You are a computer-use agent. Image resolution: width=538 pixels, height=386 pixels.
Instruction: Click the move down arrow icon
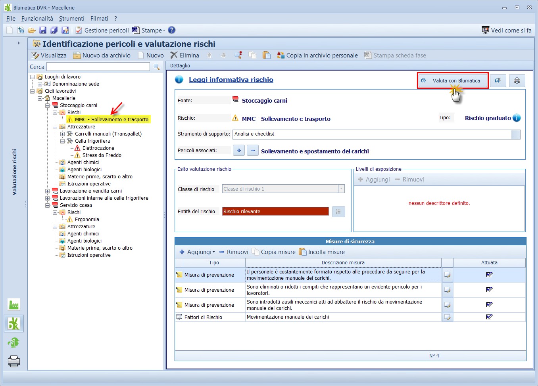223,55
